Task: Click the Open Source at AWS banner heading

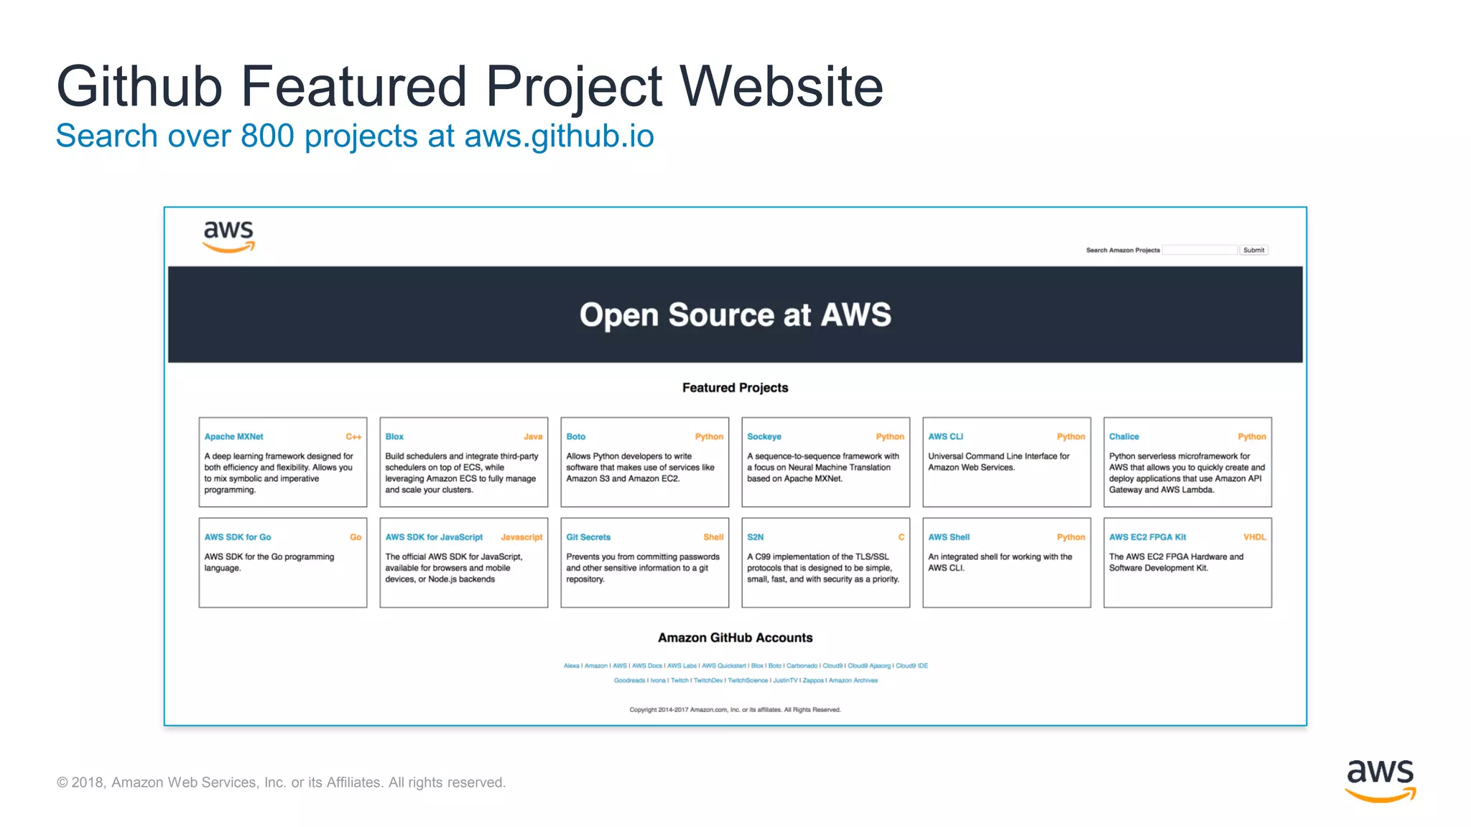Action: pyautogui.click(x=735, y=315)
